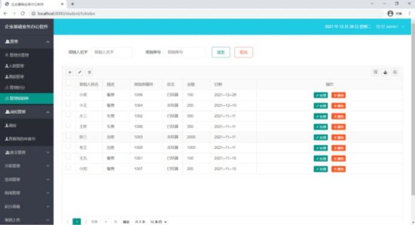Check the row with order number 1007
415x225 pixels.
68,168
